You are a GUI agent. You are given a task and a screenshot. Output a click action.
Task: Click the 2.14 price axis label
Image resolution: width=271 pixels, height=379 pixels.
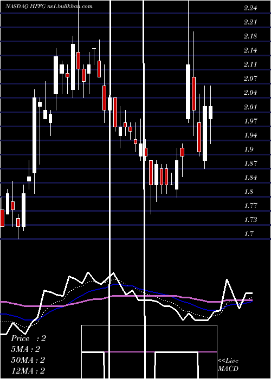click(x=250, y=50)
